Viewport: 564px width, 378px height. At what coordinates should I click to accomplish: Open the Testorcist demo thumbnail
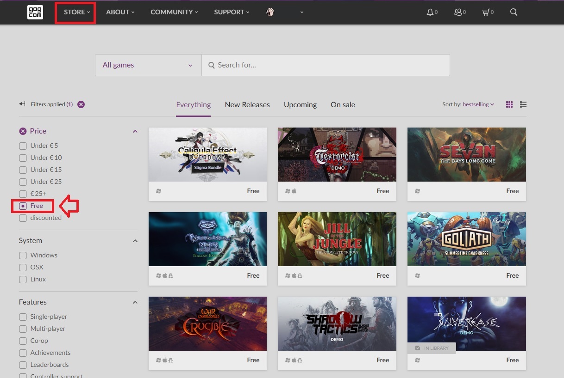pyautogui.click(x=337, y=154)
